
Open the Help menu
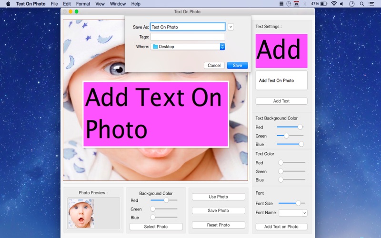pyautogui.click(x=136, y=4)
